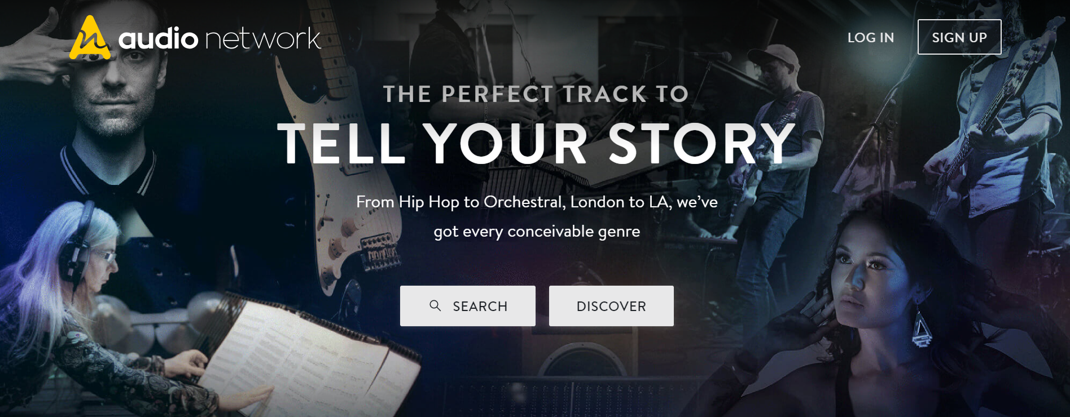This screenshot has height=417, width=1070.
Task: Click the "got every conceivable genre" text line
Action: coord(537,232)
